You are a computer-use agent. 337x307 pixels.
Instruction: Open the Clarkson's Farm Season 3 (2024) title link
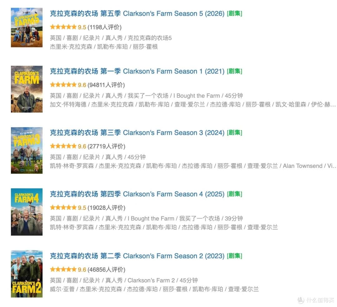(137, 133)
